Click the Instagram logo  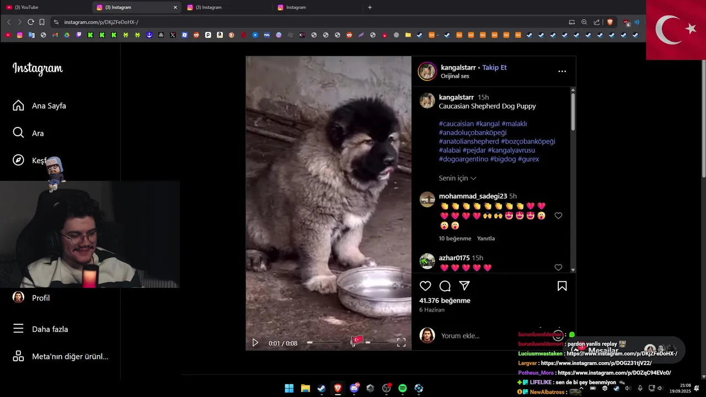(38, 68)
